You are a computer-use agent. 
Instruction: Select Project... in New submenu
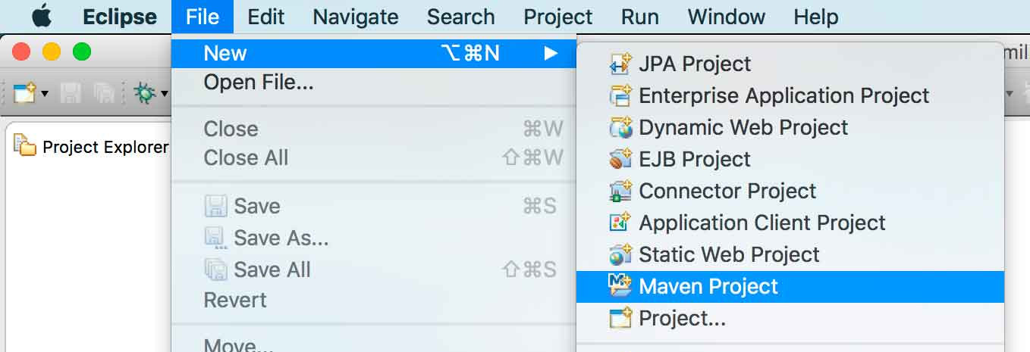coord(682,318)
